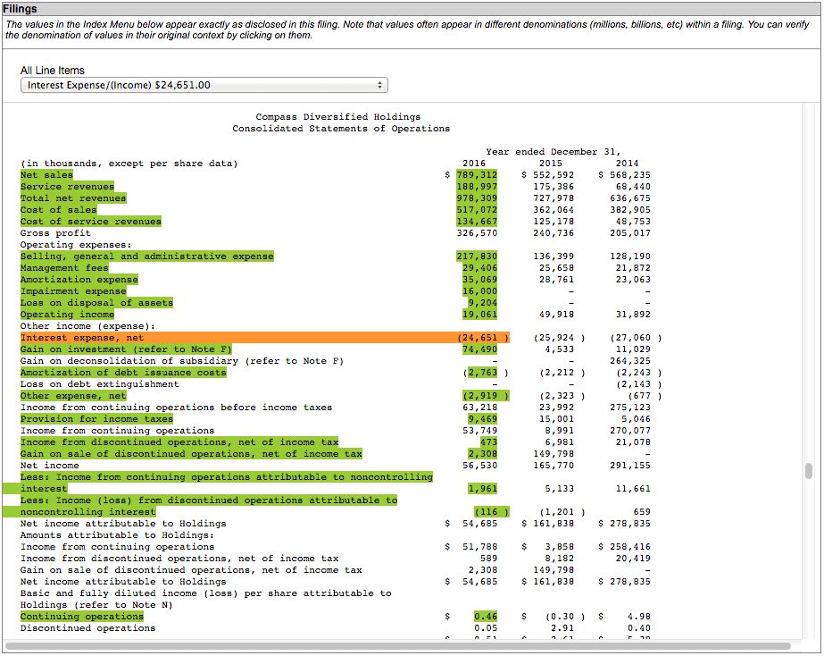
Task: Click the orange "Interest expense, net" label
Action: click(82, 338)
